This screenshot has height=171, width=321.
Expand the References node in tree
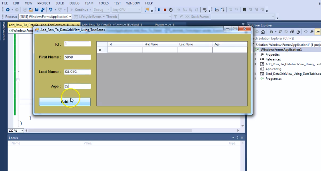256,59
